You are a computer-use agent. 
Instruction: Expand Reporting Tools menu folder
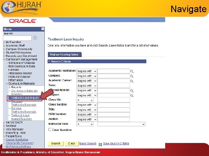click(4, 133)
